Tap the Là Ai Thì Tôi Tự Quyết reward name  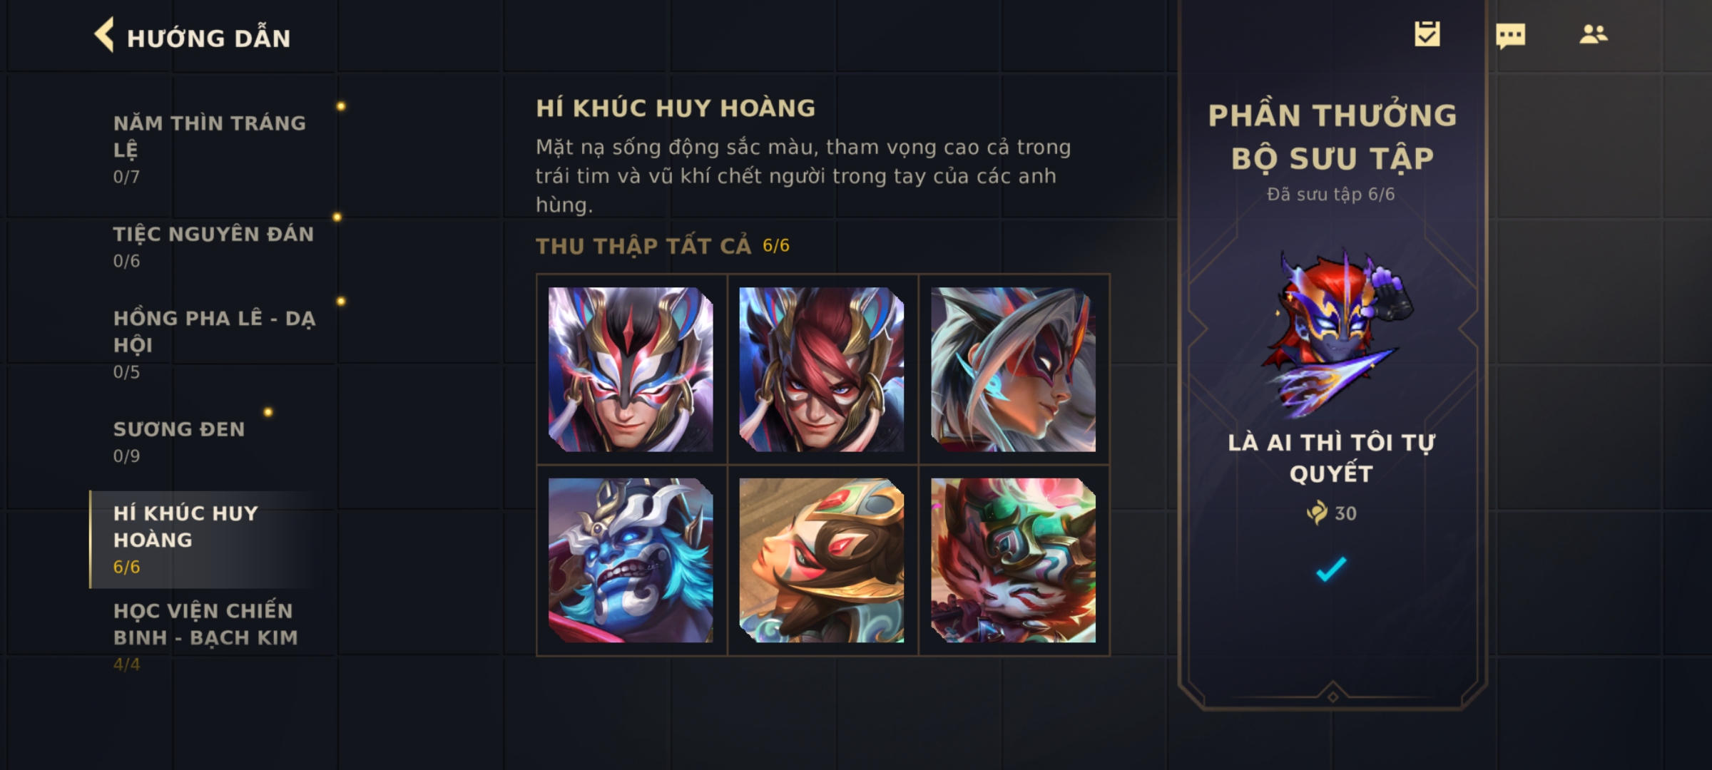tap(1331, 458)
